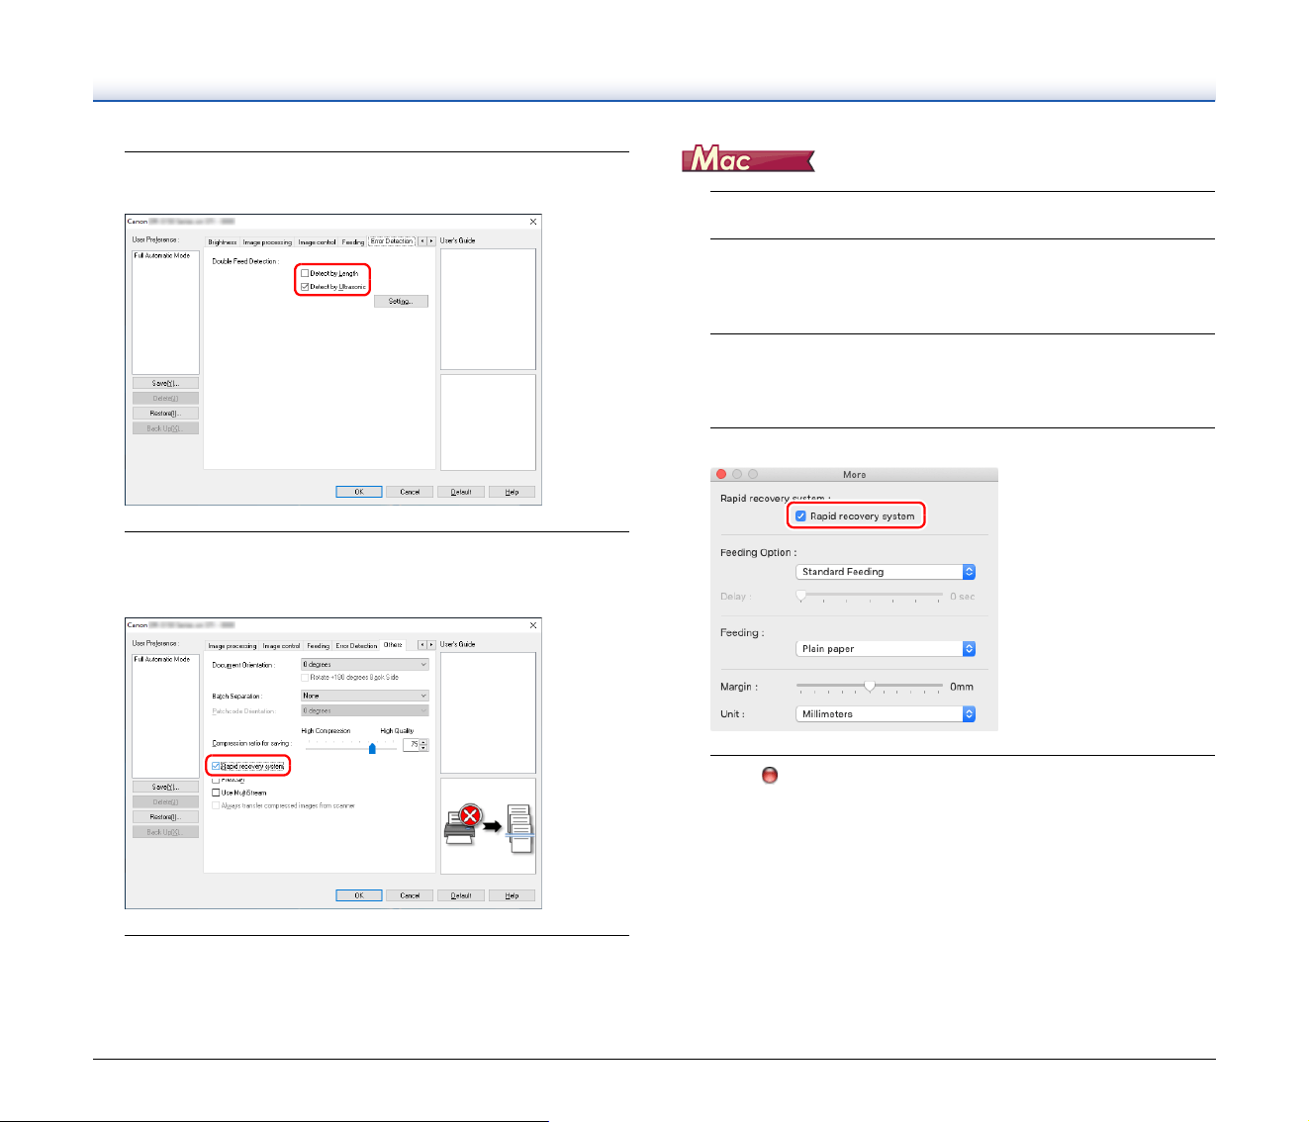Click the Setting... button
1309x1122 pixels.
pos(401,302)
